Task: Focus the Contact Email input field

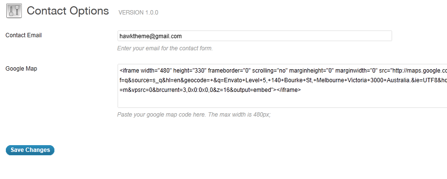Action: 255,36
